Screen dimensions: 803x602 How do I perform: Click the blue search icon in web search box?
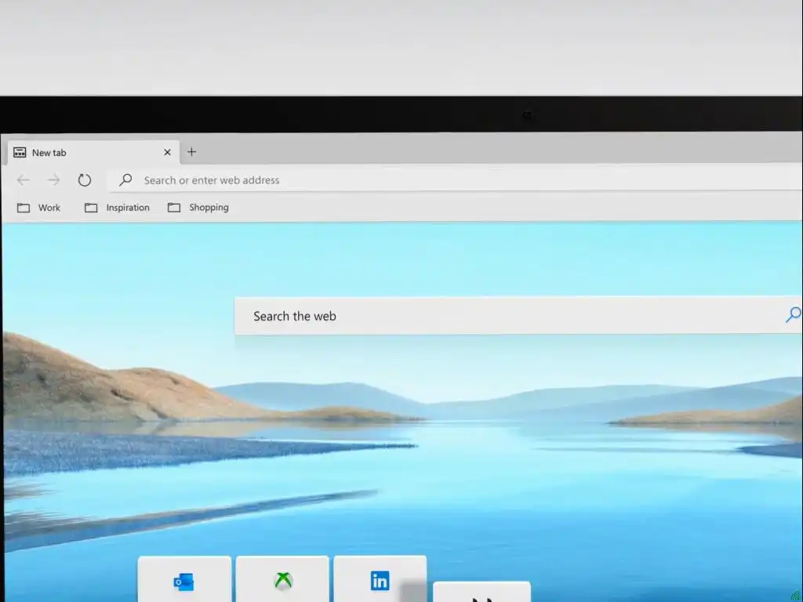pyautogui.click(x=794, y=314)
